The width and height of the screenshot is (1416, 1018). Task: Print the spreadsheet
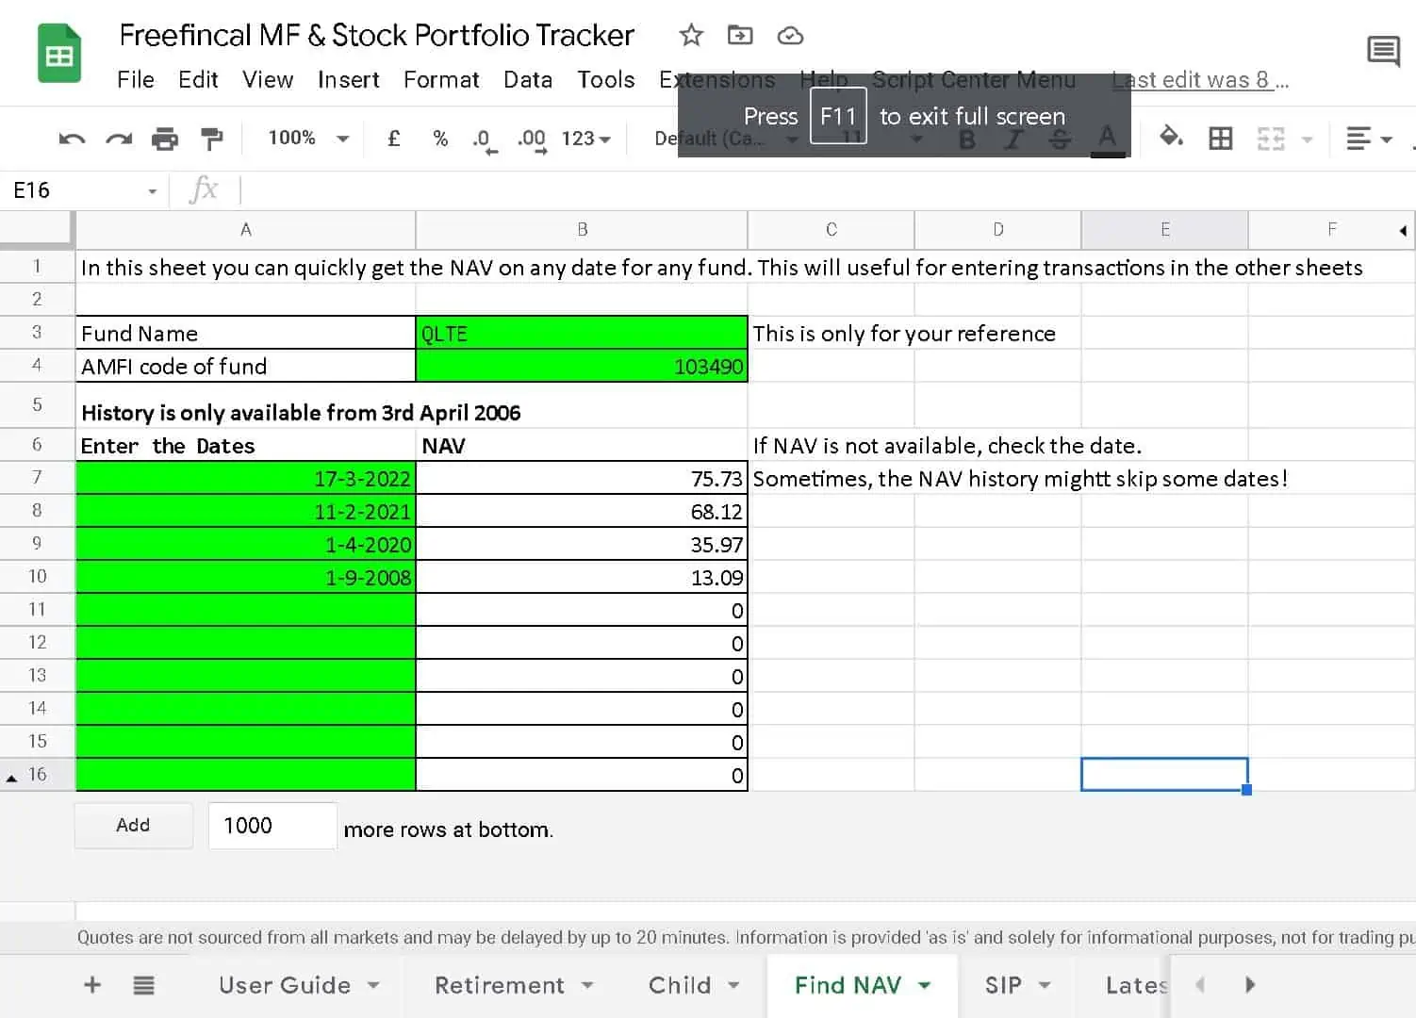165,140
